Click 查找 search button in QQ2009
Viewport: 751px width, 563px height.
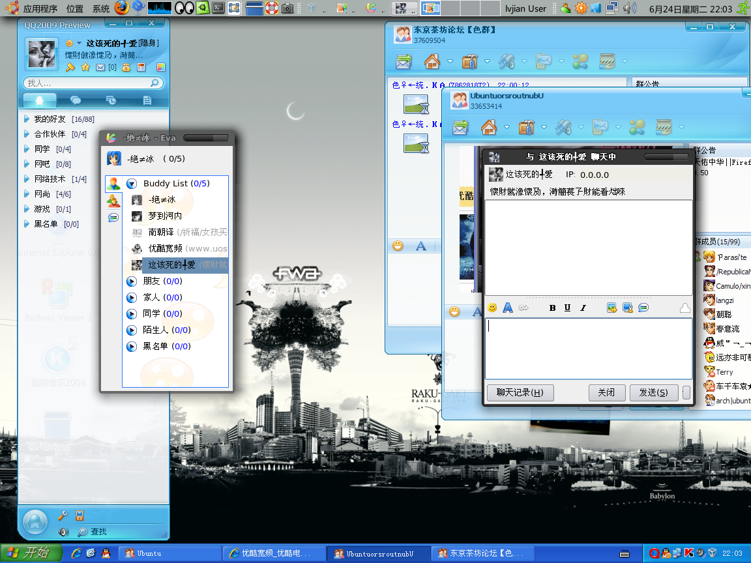tap(93, 532)
